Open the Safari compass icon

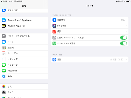(4, 76)
